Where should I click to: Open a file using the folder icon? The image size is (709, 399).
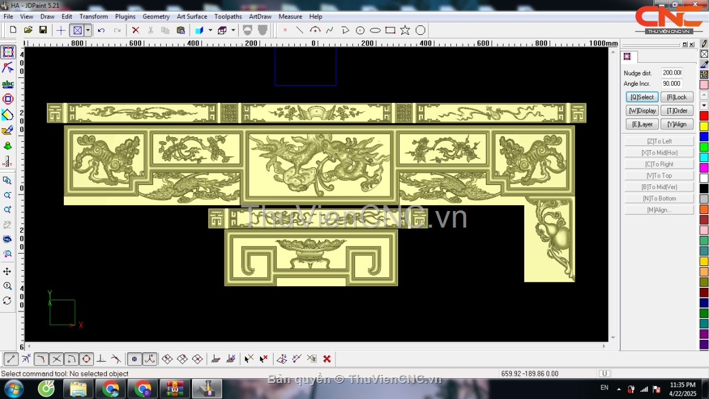pyautogui.click(x=28, y=30)
